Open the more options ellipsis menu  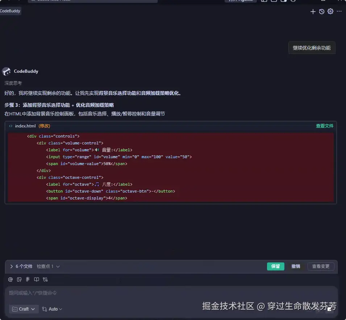[339, 12]
